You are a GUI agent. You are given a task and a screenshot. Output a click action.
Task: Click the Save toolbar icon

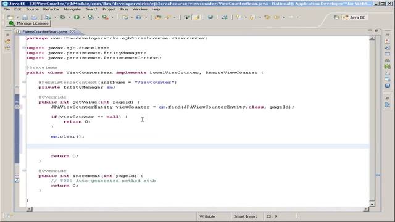[25, 17]
